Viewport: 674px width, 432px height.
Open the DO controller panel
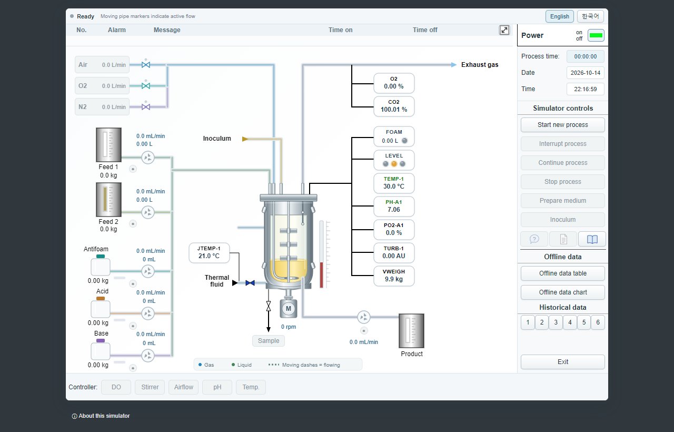click(x=116, y=387)
